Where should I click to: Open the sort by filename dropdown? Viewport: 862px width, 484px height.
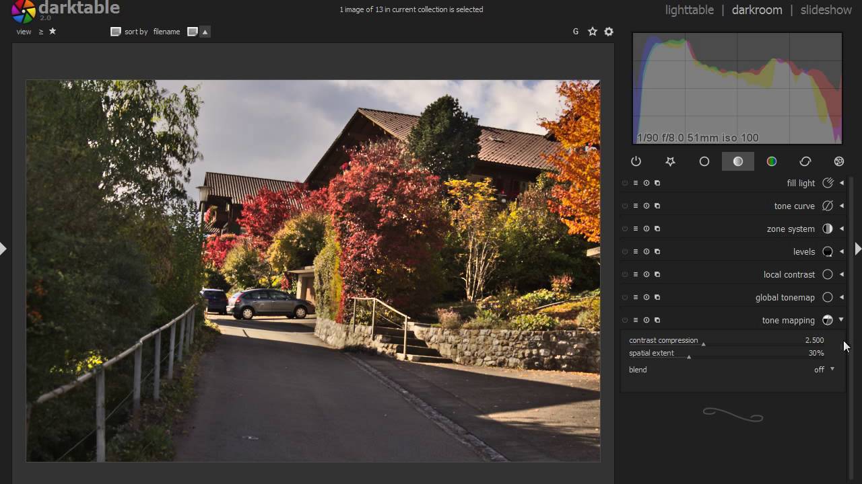[166, 32]
